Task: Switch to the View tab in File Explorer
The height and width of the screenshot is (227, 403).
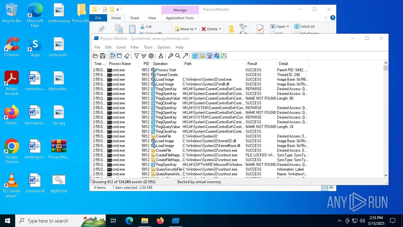Action: click(x=152, y=18)
